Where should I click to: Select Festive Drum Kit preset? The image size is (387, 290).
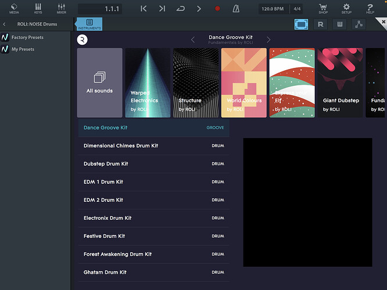[154, 236]
